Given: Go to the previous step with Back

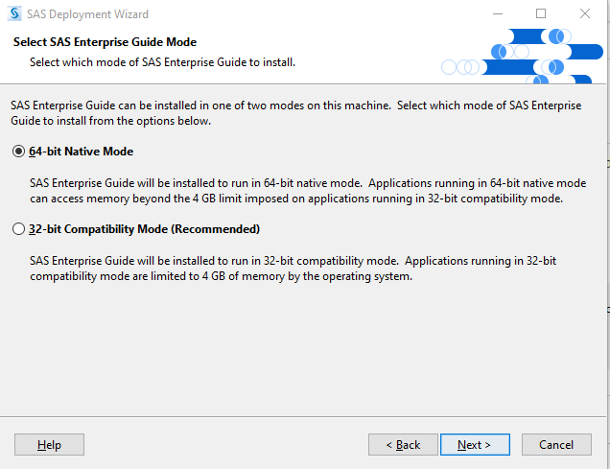Looking at the screenshot, I should coord(403,445).
